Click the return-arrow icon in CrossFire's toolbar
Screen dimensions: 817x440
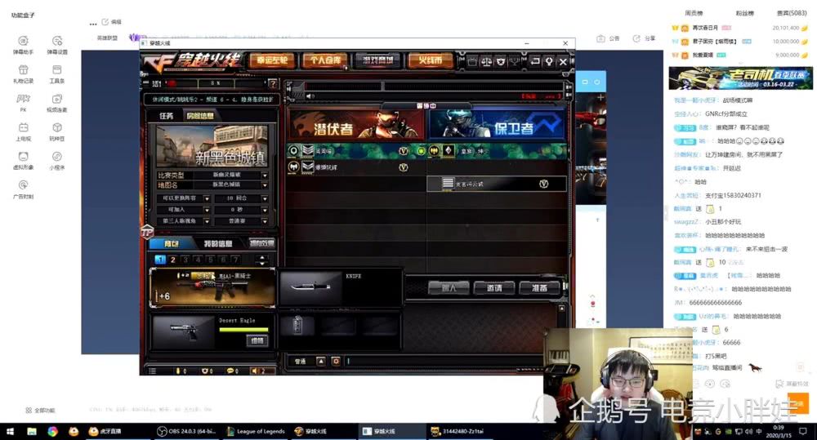click(x=535, y=61)
